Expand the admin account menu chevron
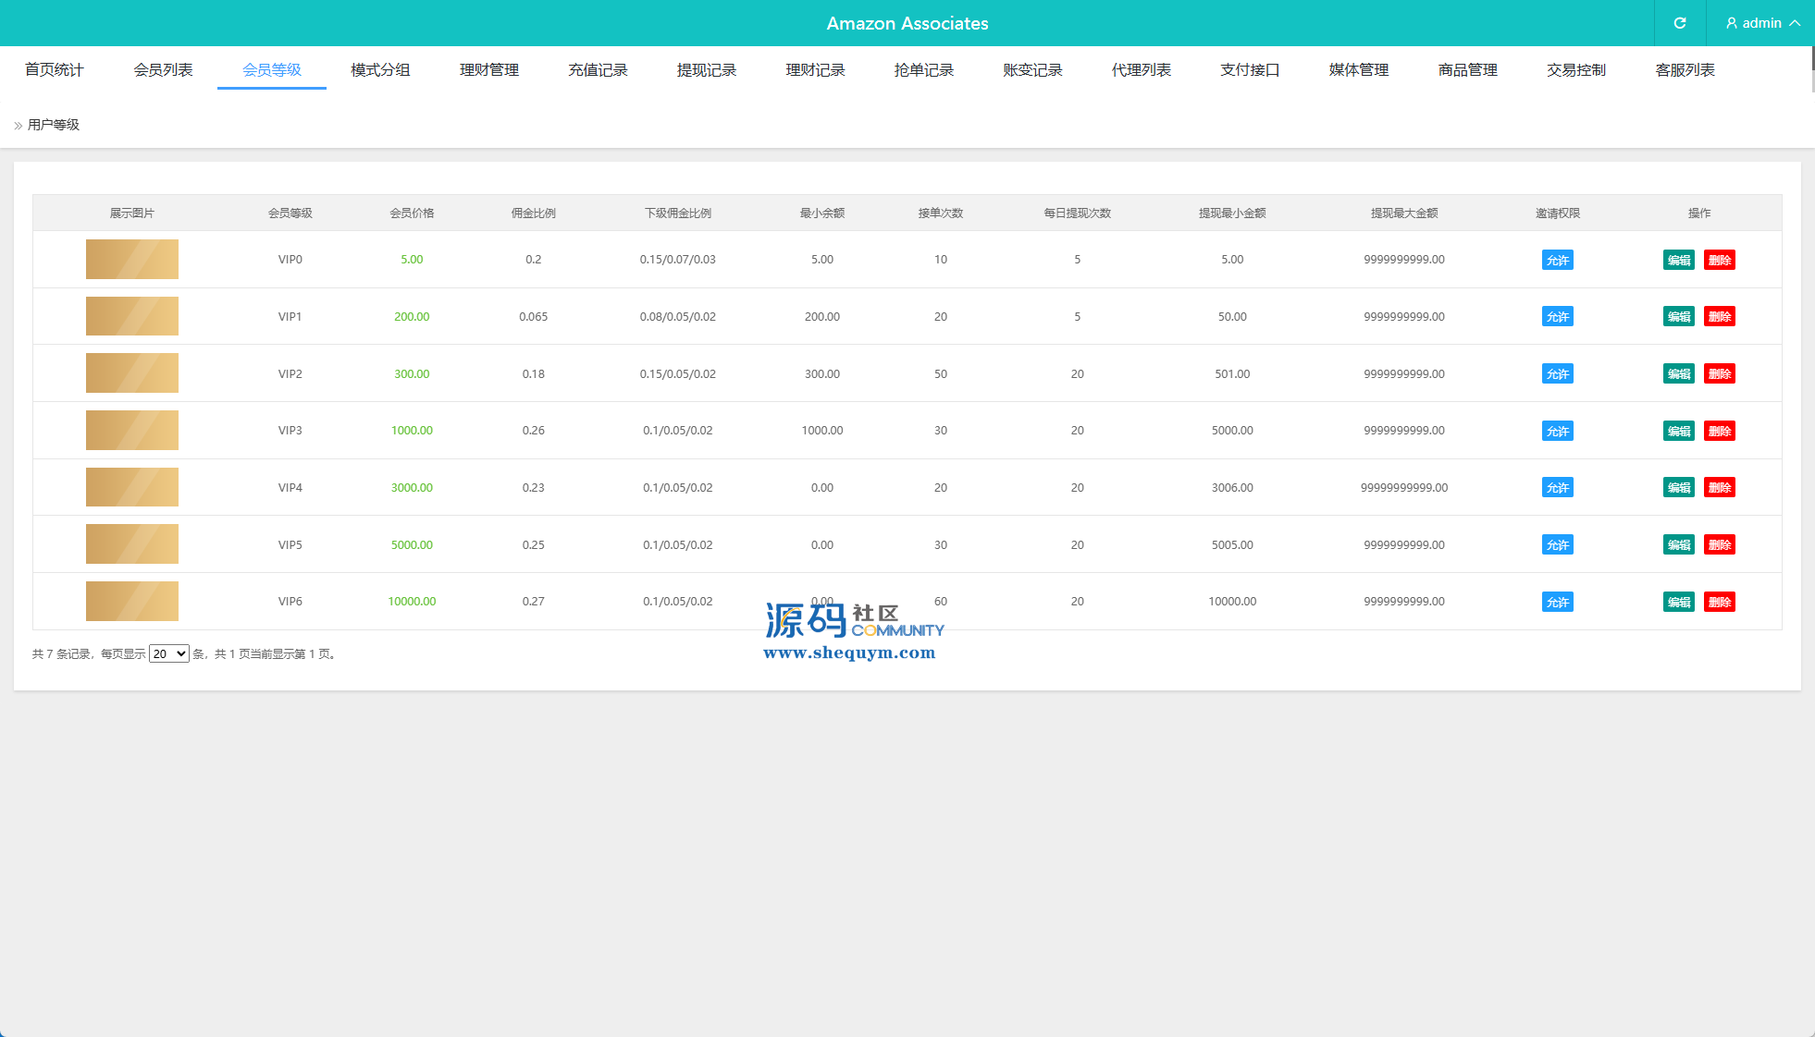The width and height of the screenshot is (1815, 1037). [x=1795, y=23]
